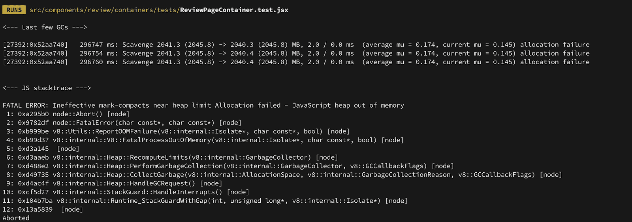This screenshot has width=632, height=222.
Task: Select the "Last few GCs" header line
Action: point(45,27)
